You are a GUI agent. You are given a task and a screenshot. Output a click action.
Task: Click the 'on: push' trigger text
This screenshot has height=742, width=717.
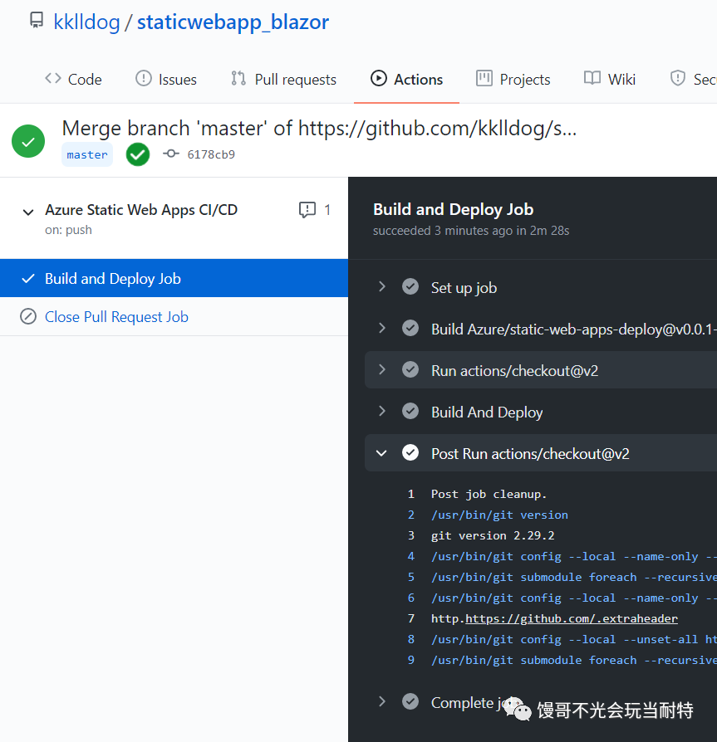(x=69, y=230)
